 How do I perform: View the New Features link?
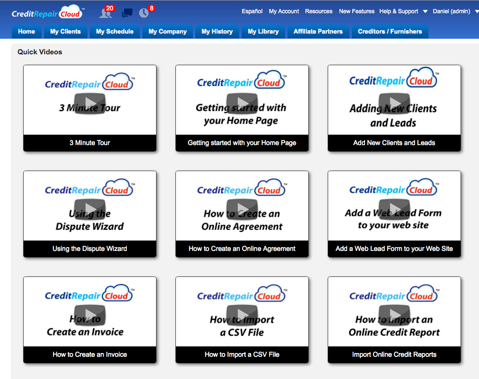click(x=357, y=11)
